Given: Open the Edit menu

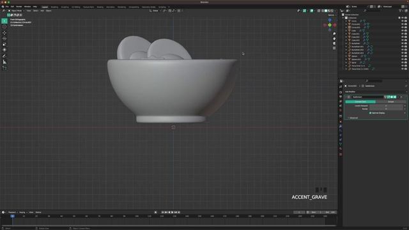Looking at the screenshot, I should 12,6.
